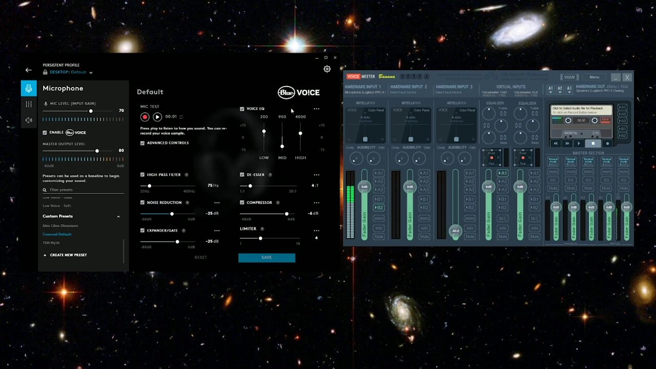This screenshot has height=369, width=656.
Task: Choose the Alex Likes Dinosaurs preset
Action: 60,226
